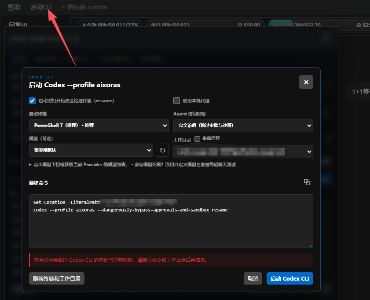Click the red full-access warning message
Image resolution: width=370 pixels, height=300 pixels.
[171, 260]
